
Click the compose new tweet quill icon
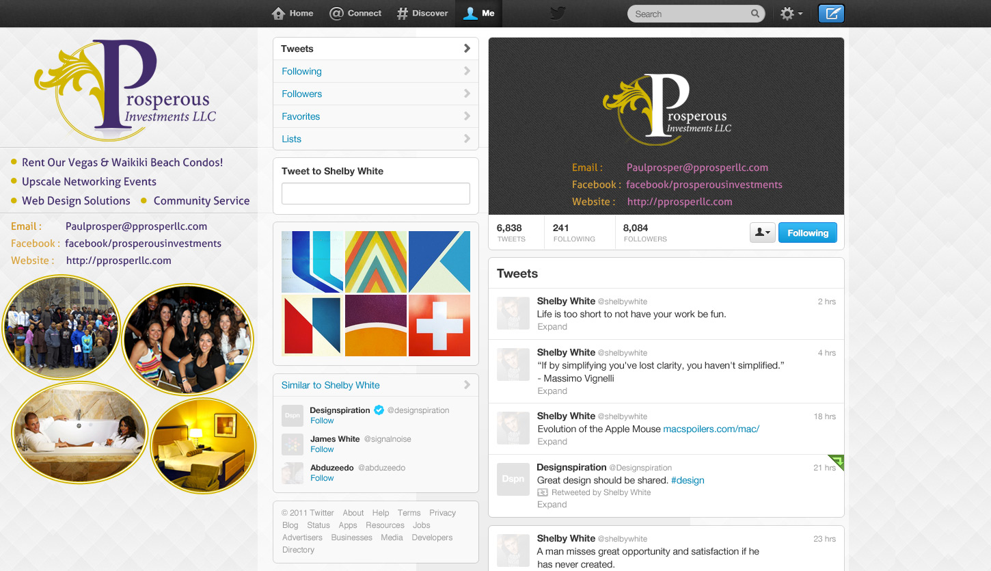(831, 13)
